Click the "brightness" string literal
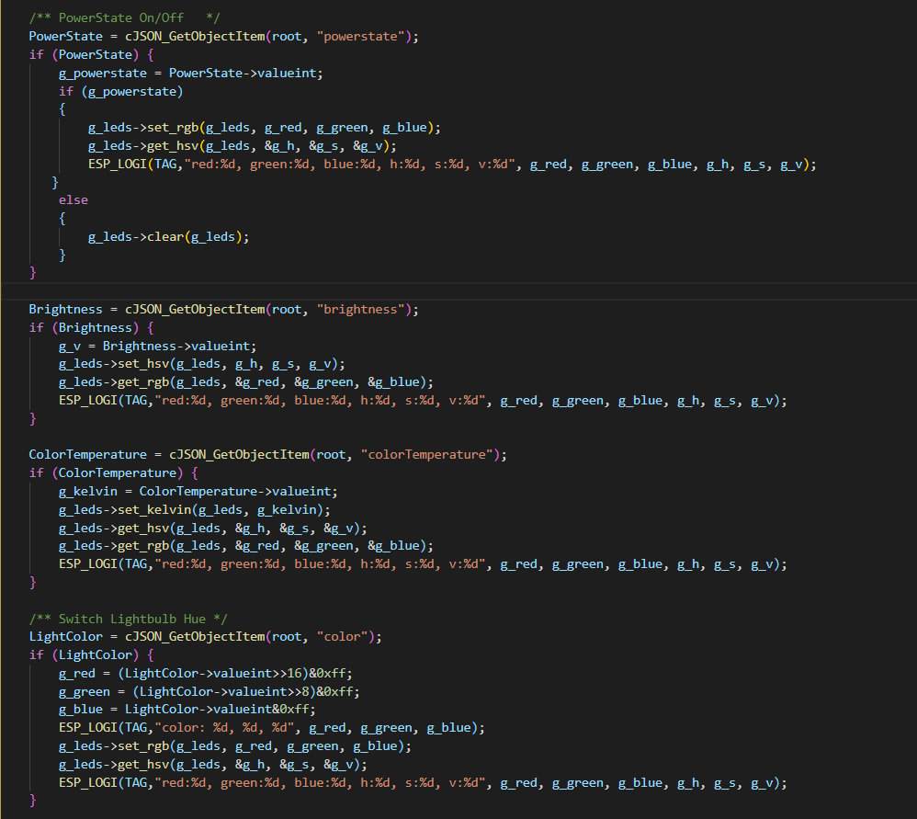The height and width of the screenshot is (819, 917). click(361, 310)
